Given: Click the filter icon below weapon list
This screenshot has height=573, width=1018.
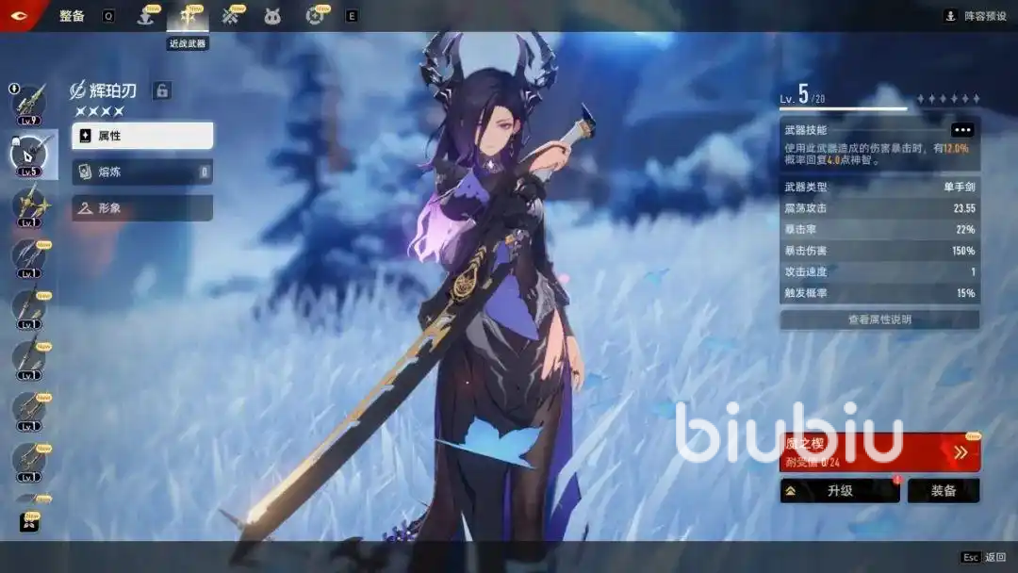Looking at the screenshot, I should click(x=28, y=522).
